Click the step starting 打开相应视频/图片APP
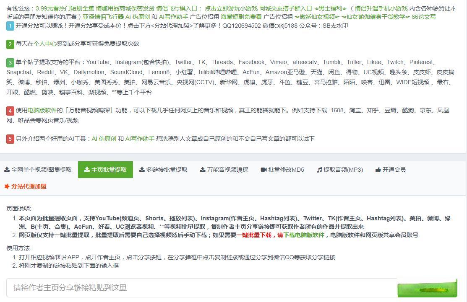This screenshot has height=302, width=467. click(x=177, y=257)
